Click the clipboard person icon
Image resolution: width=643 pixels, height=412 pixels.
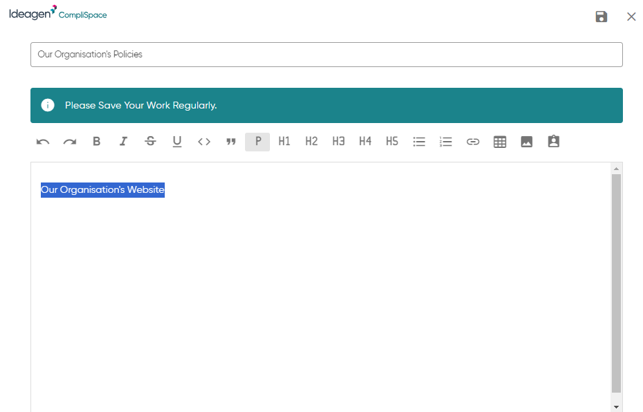click(554, 141)
